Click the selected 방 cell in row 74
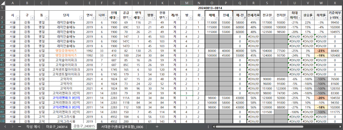This screenshot has width=343, height=130. pyautogui.click(x=186, y=93)
